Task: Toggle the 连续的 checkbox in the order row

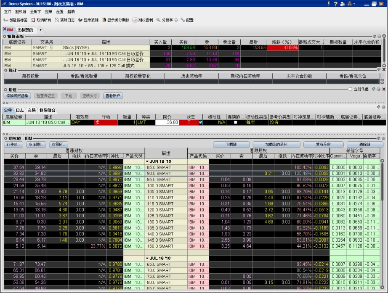Action: click(235, 122)
